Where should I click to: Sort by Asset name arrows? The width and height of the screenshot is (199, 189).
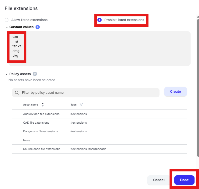coord(43,104)
